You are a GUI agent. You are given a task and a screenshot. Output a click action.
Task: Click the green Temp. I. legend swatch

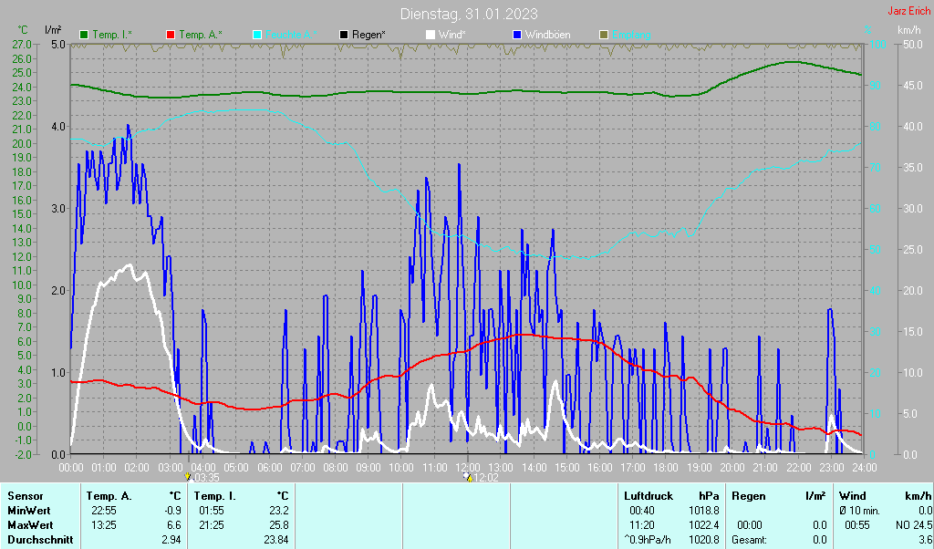tap(84, 36)
